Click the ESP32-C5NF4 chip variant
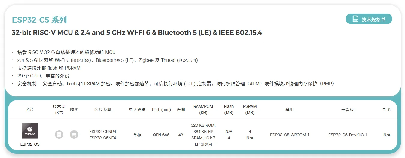This screenshot has width=405, height=158. pos(102,138)
